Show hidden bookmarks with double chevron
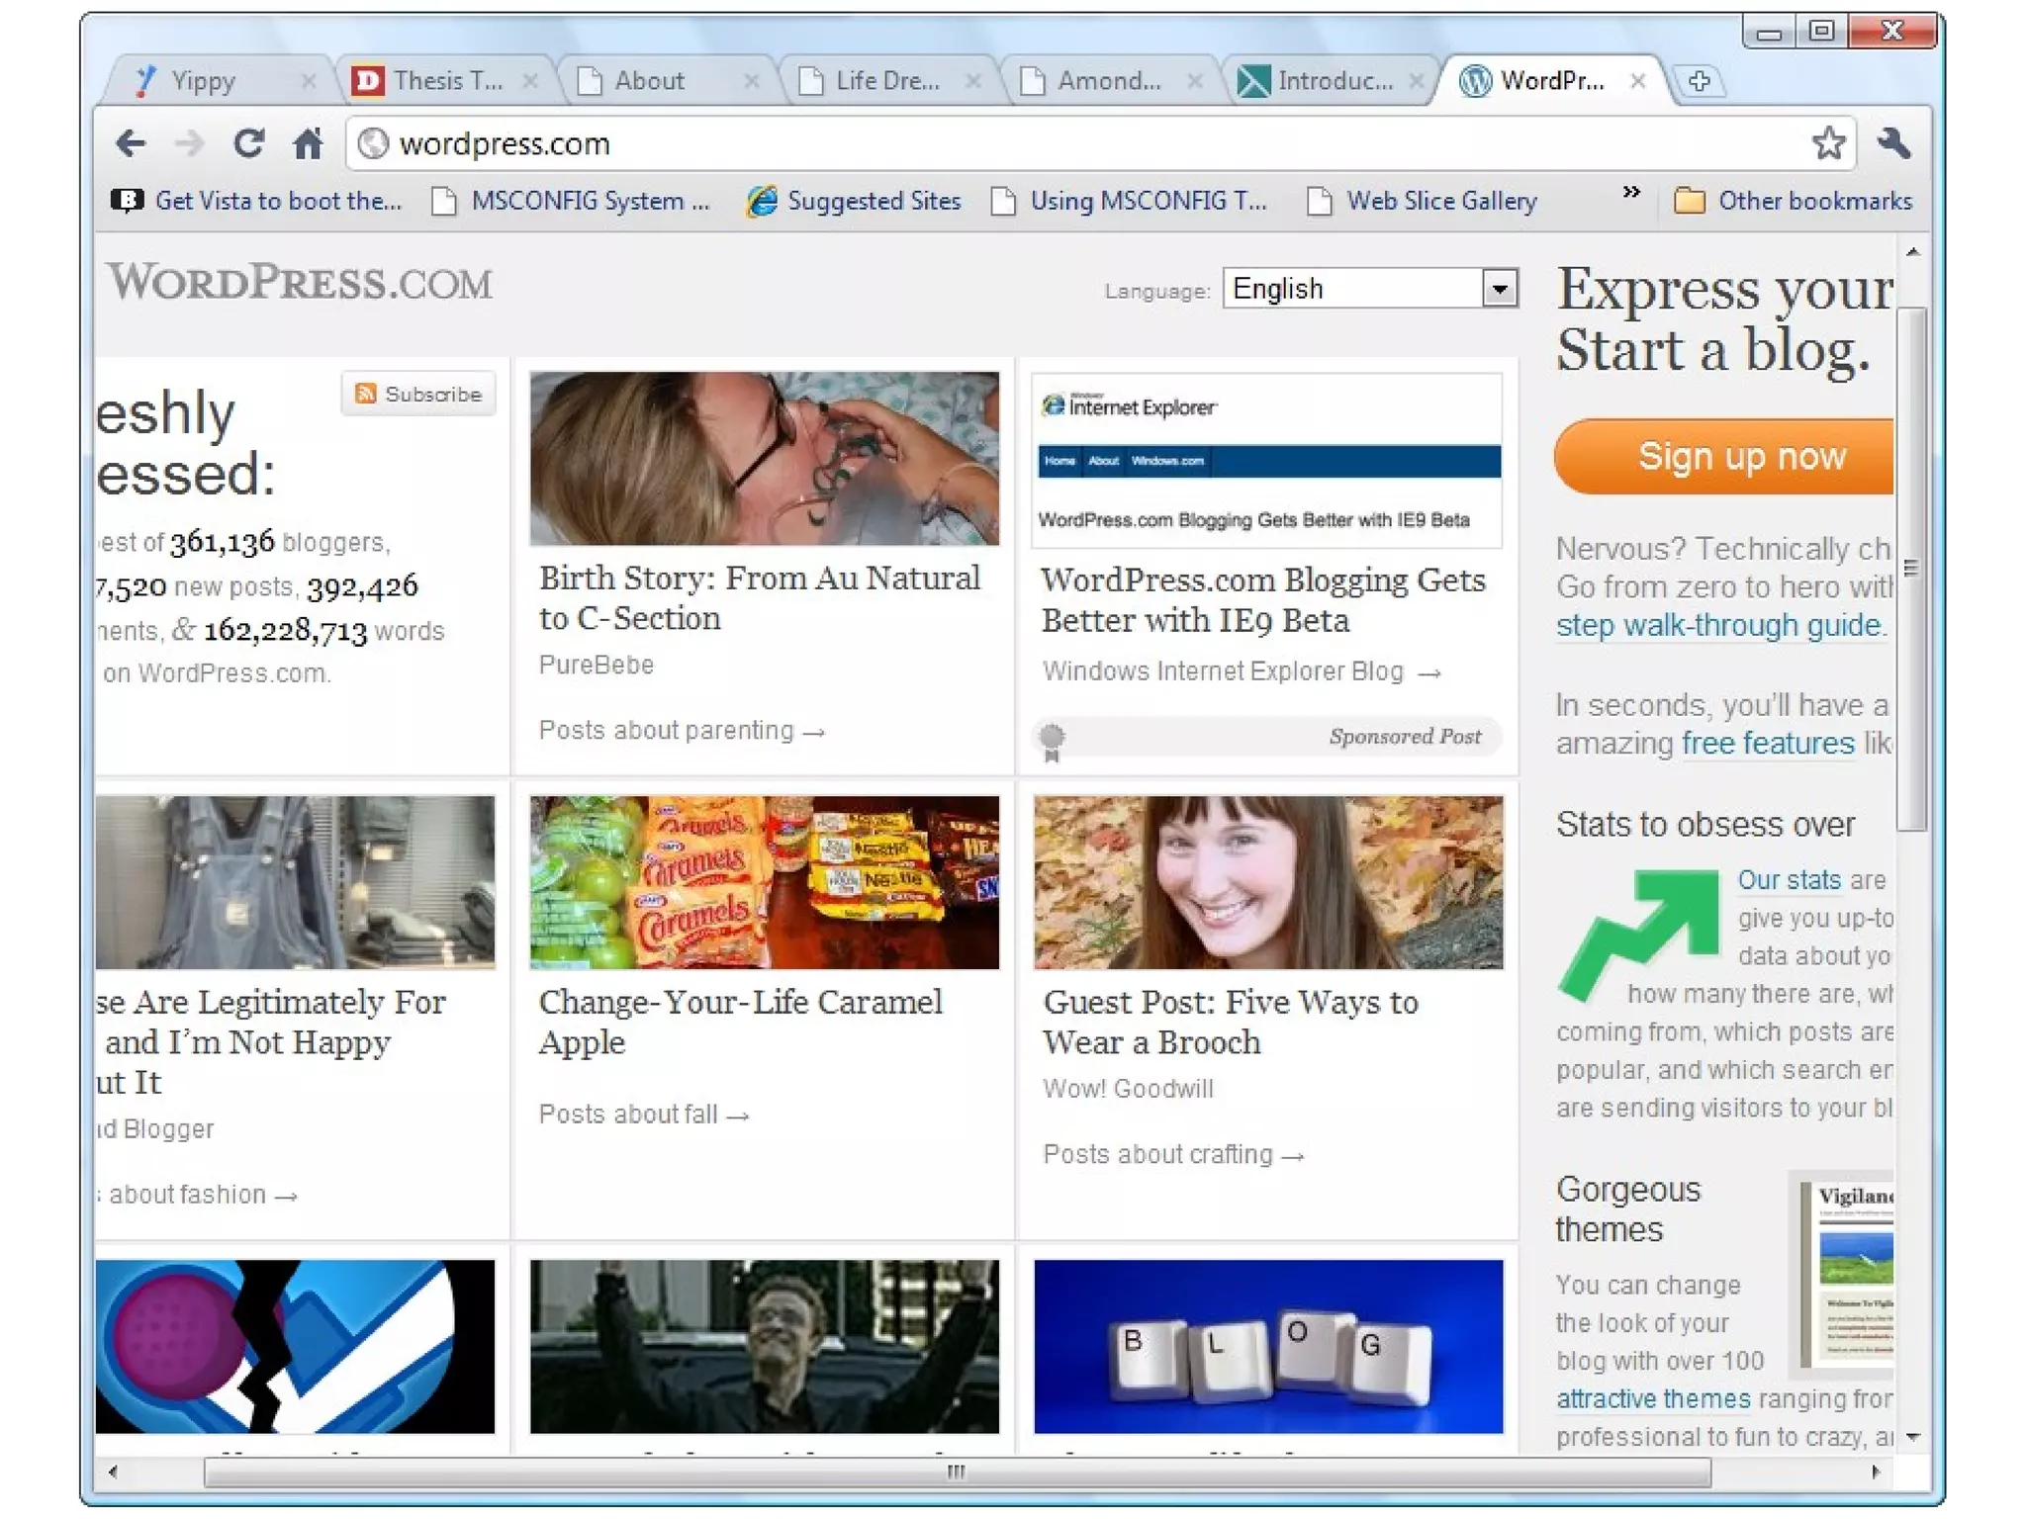The image size is (2026, 1519). (1631, 192)
